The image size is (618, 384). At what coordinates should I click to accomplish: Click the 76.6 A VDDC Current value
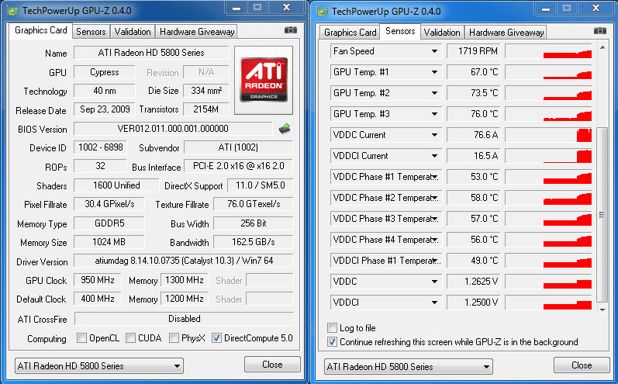pos(473,135)
